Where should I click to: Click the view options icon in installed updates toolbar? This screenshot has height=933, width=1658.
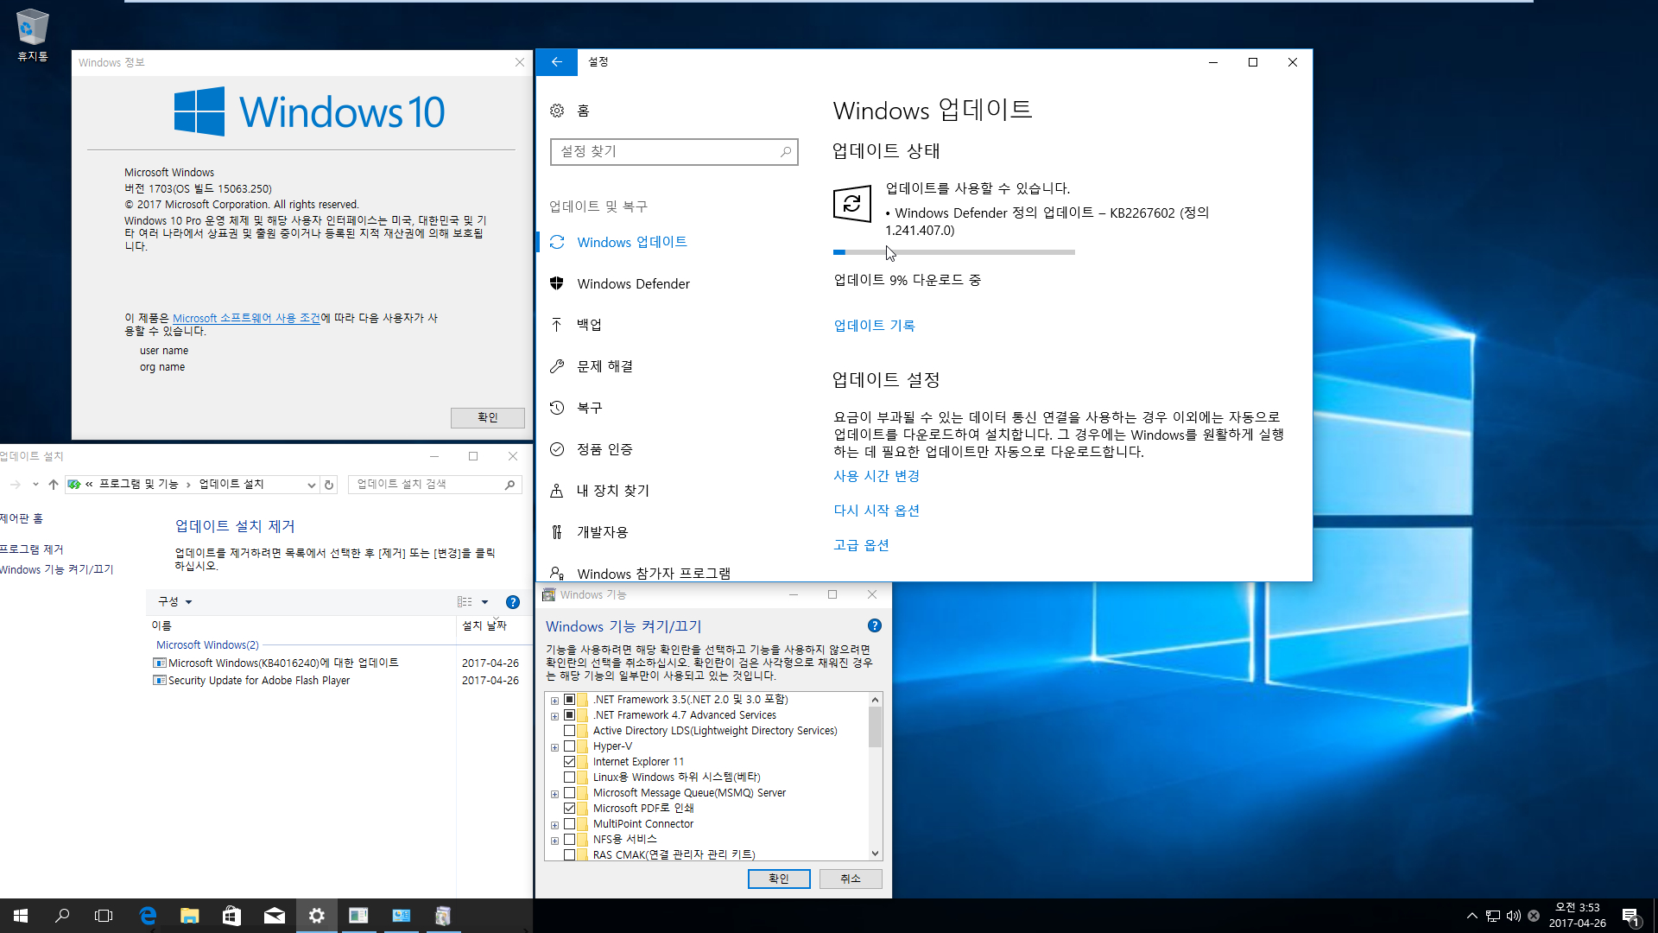[465, 602]
